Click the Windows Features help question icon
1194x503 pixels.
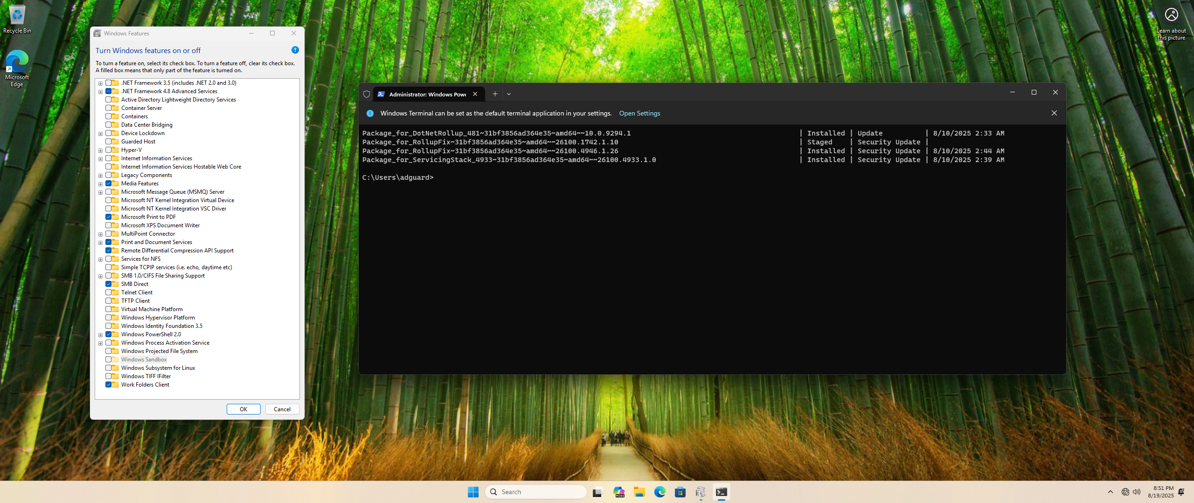[295, 50]
